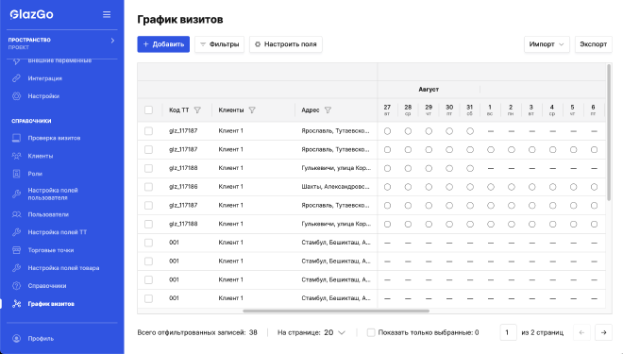The height and width of the screenshot is (354, 623).
Task: Click the 30 пт date column header
Action: click(x=449, y=110)
